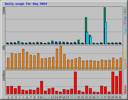The height and width of the screenshot is (100, 128).
Task: Click the red KBytes bar for day 31
Action: tap(120, 82)
